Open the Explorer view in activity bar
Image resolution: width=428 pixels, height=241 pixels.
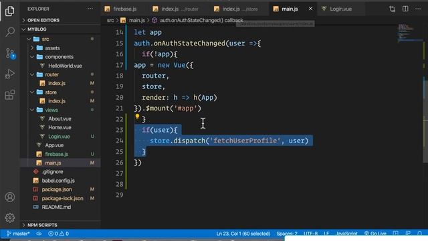(x=10, y=11)
